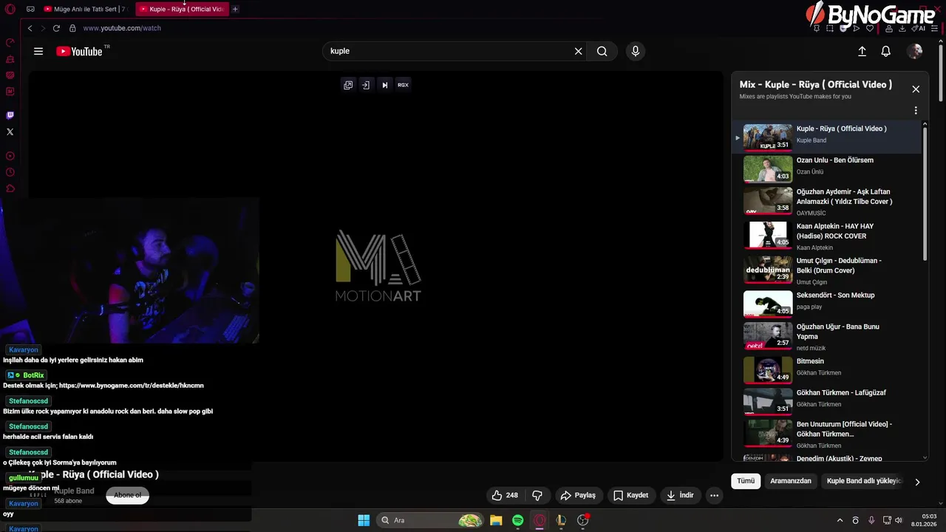Select the Kuple - Rüya browser tab

click(182, 9)
